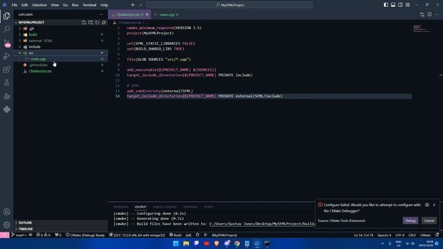Toggle secondary side bar visibility

(400, 5)
